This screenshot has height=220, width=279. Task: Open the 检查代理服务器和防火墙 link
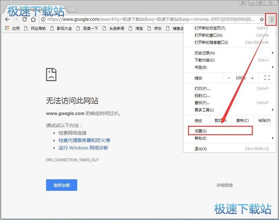tap(84, 140)
